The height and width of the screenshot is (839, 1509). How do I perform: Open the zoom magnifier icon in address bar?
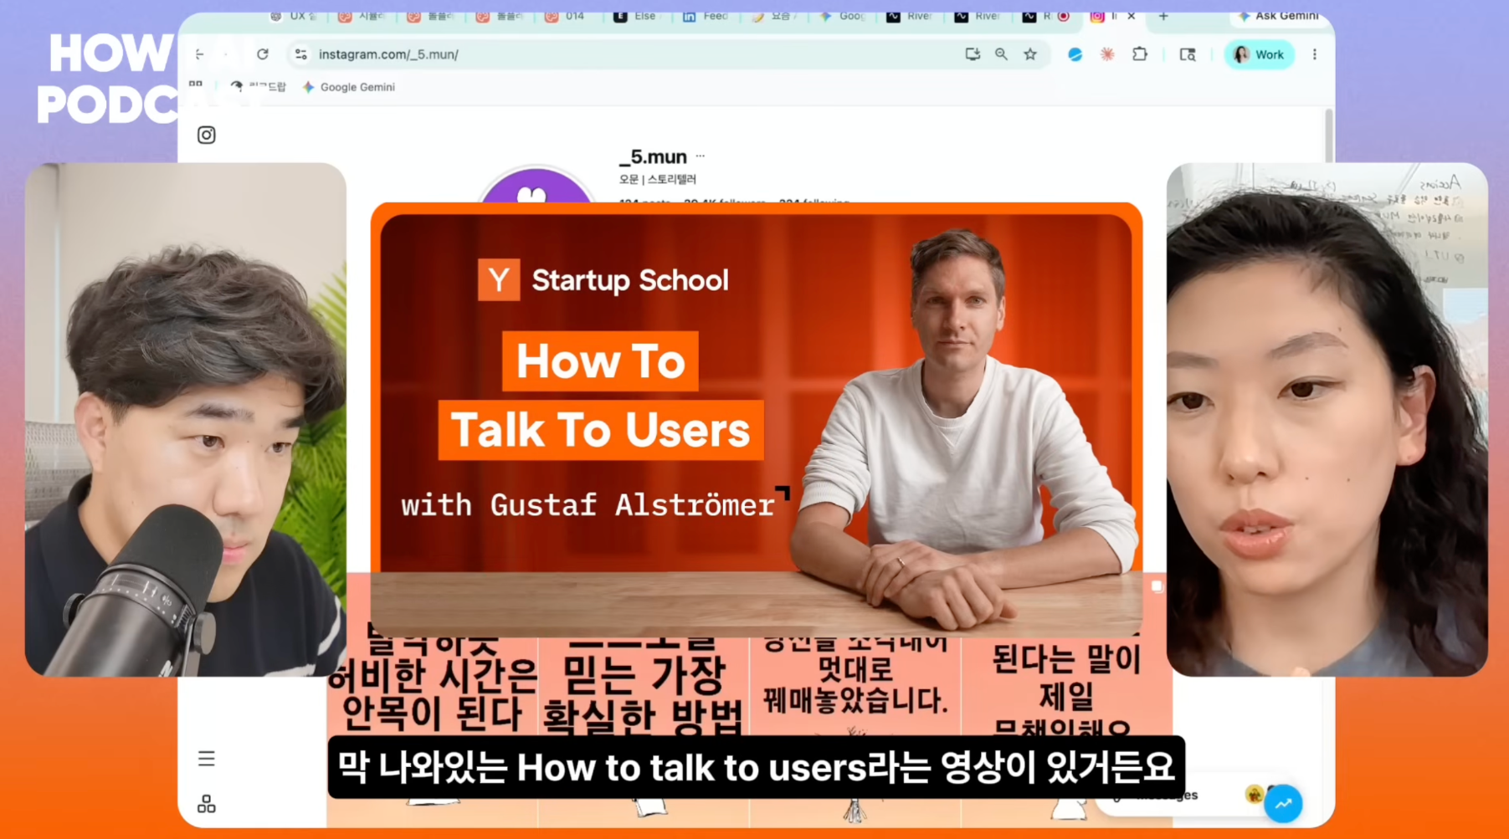click(x=1001, y=54)
